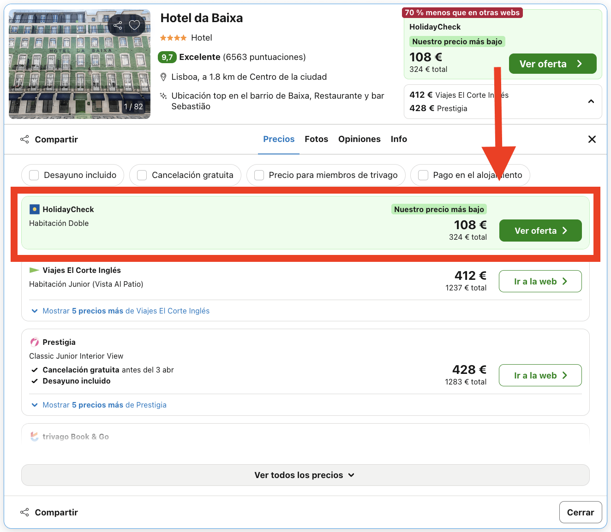Viewport: 611px width, 532px height.
Task: Save hotel with heart icon on photo
Action: 134,25
